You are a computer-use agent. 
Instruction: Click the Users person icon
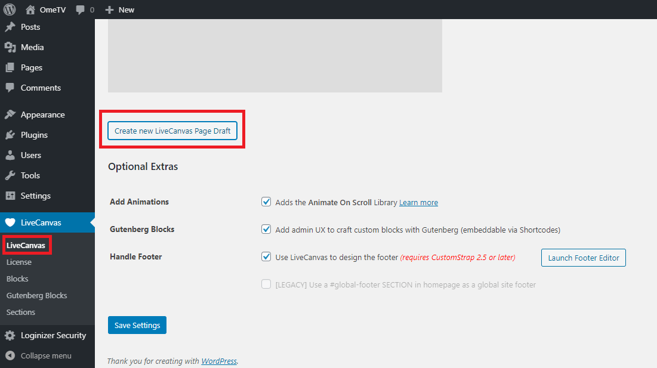tap(10, 155)
